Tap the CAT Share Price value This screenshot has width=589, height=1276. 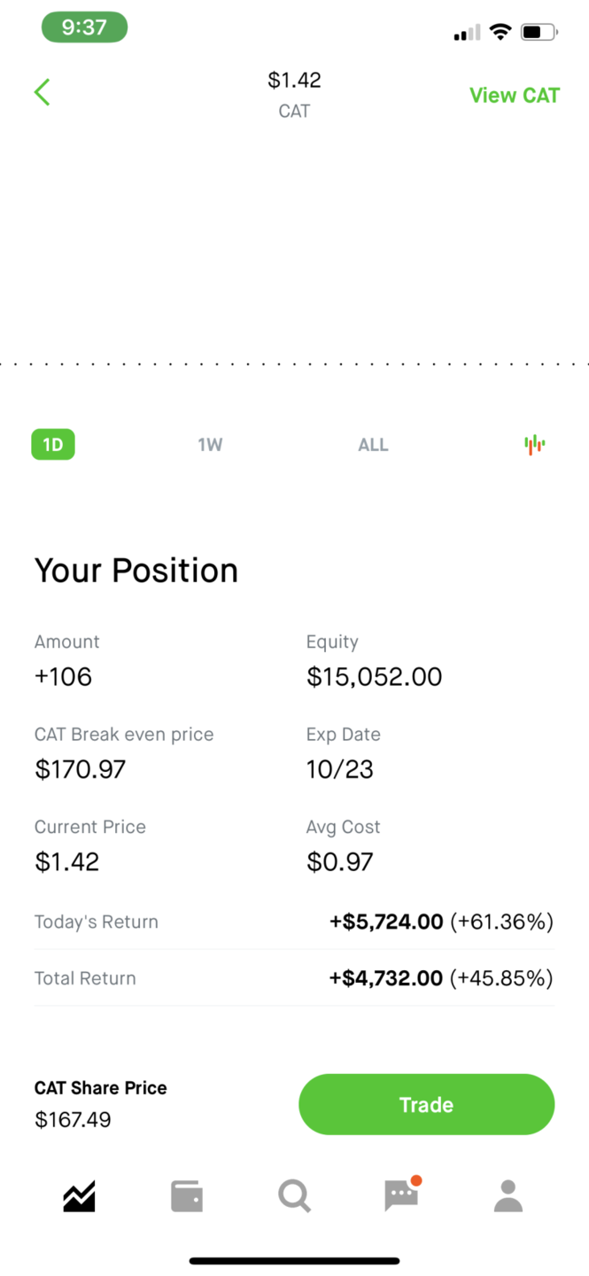coord(74,1120)
